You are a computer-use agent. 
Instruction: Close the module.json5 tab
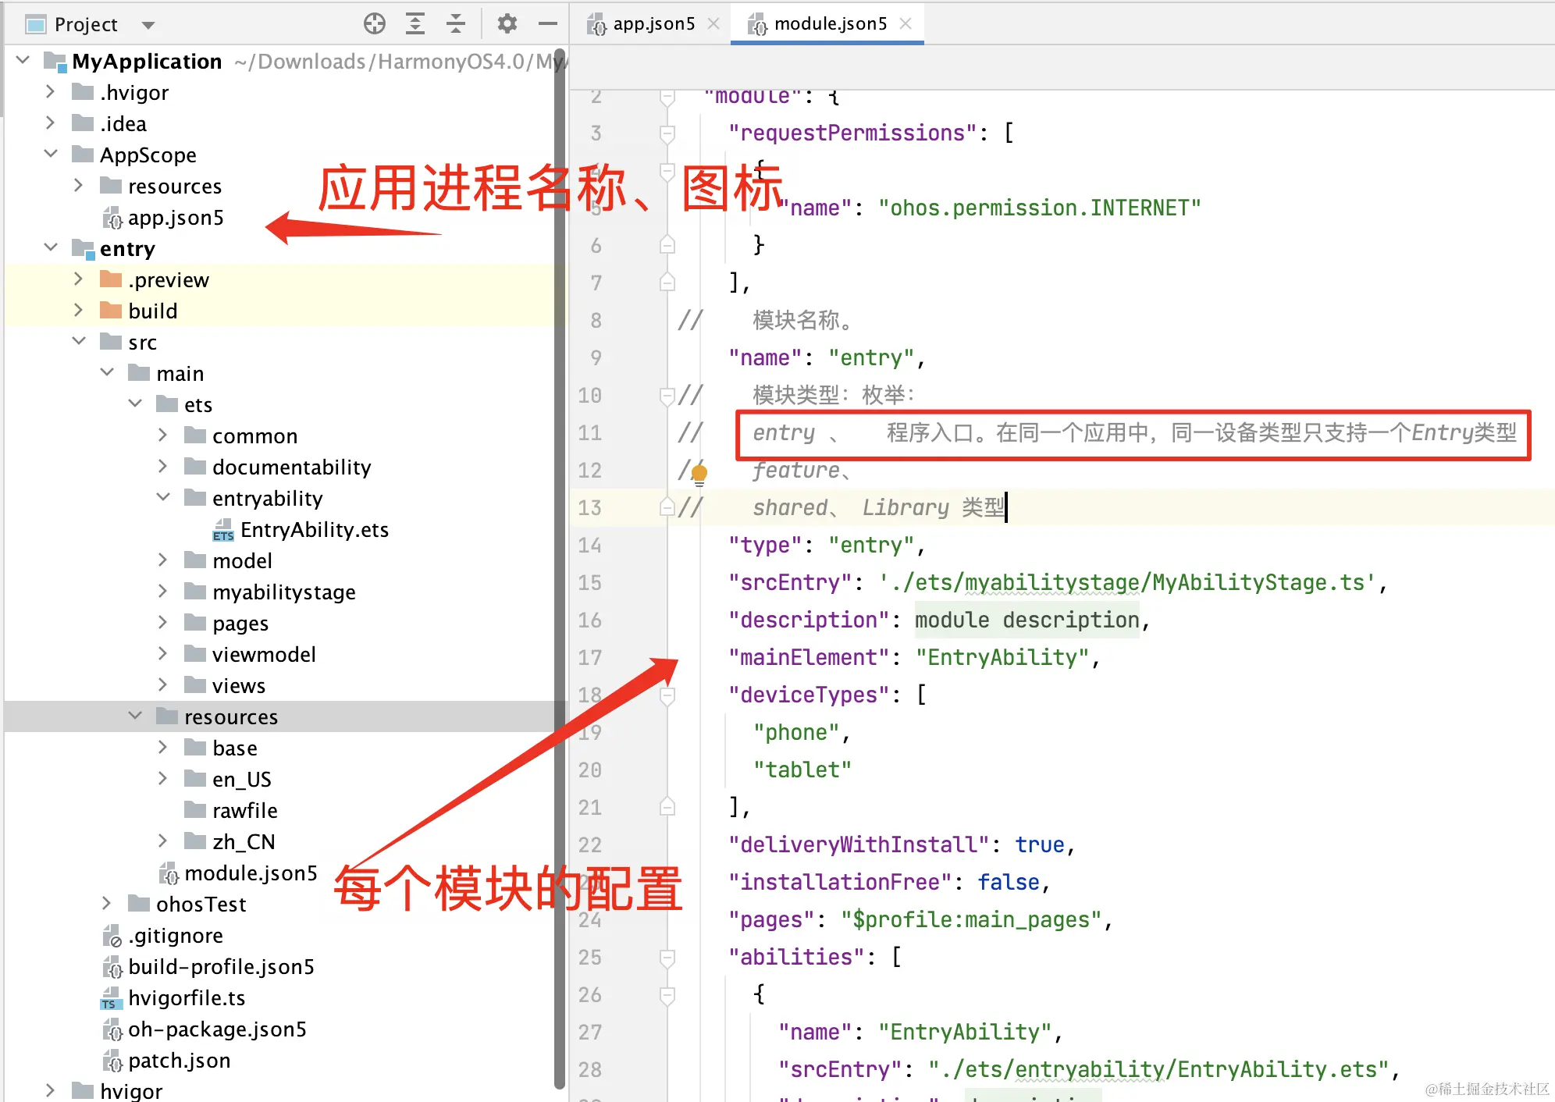(906, 24)
